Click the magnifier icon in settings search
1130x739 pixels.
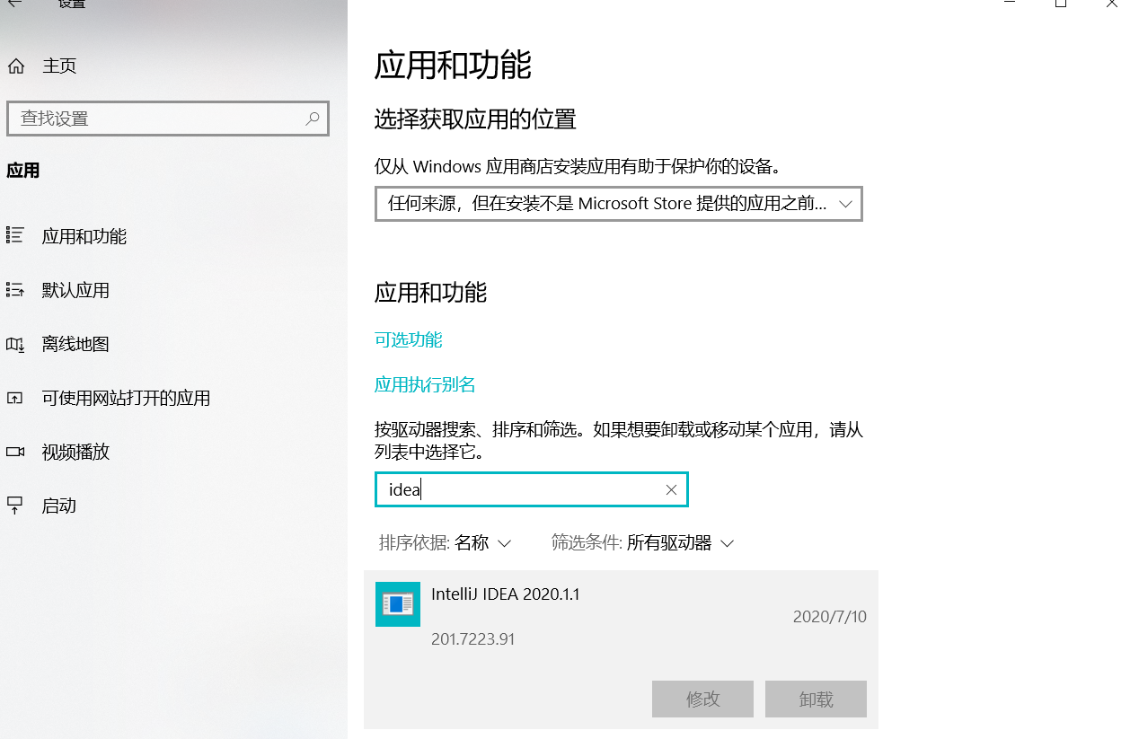point(312,119)
